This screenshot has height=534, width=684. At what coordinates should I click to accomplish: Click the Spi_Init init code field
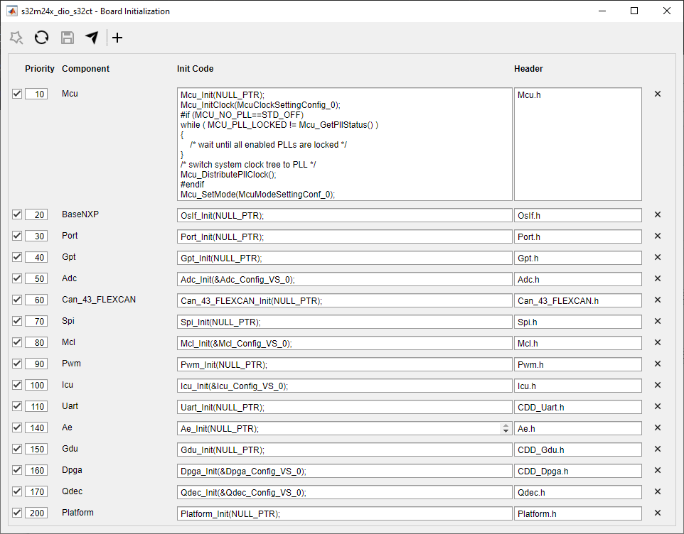point(344,322)
